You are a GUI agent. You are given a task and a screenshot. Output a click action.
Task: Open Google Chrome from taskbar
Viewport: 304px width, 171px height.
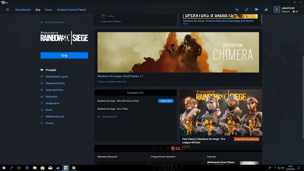click(74, 168)
